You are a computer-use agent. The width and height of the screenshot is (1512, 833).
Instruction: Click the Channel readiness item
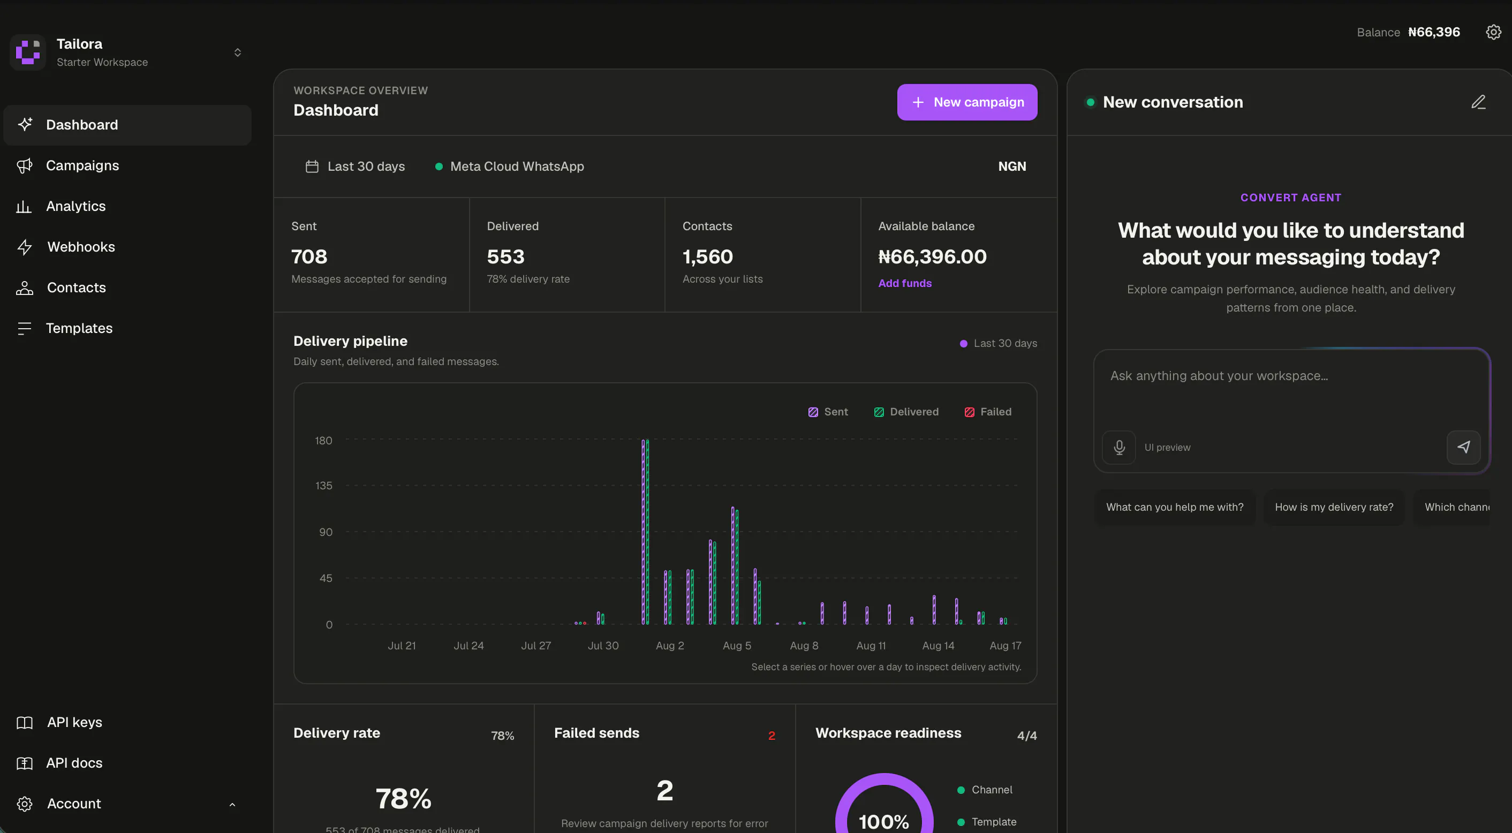pyautogui.click(x=985, y=790)
